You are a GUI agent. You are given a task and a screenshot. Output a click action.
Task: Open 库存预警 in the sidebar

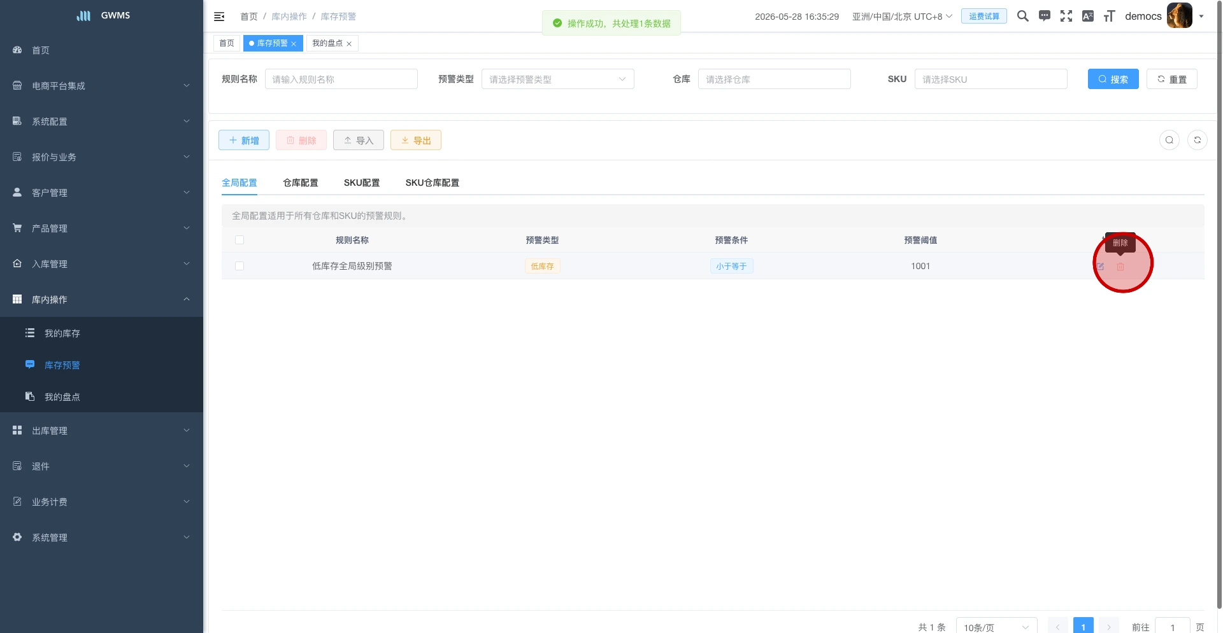point(101,365)
